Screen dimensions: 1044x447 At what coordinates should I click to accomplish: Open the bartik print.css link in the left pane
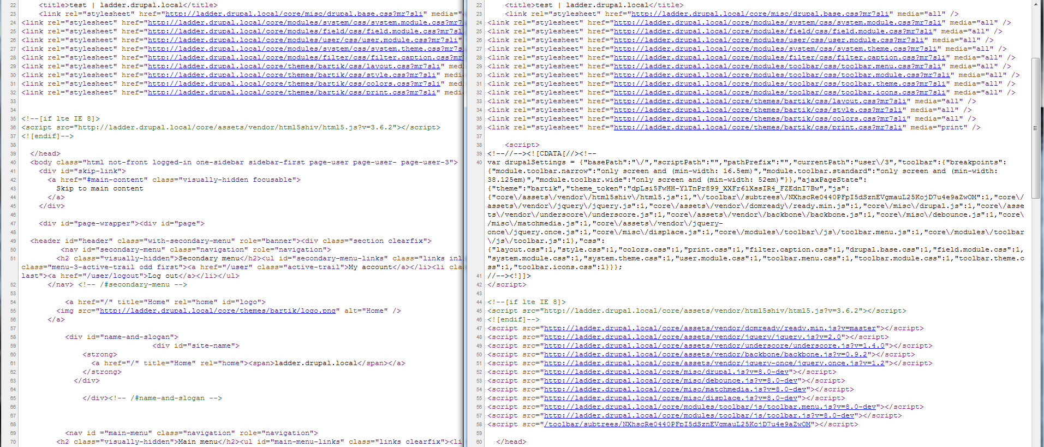(292, 92)
